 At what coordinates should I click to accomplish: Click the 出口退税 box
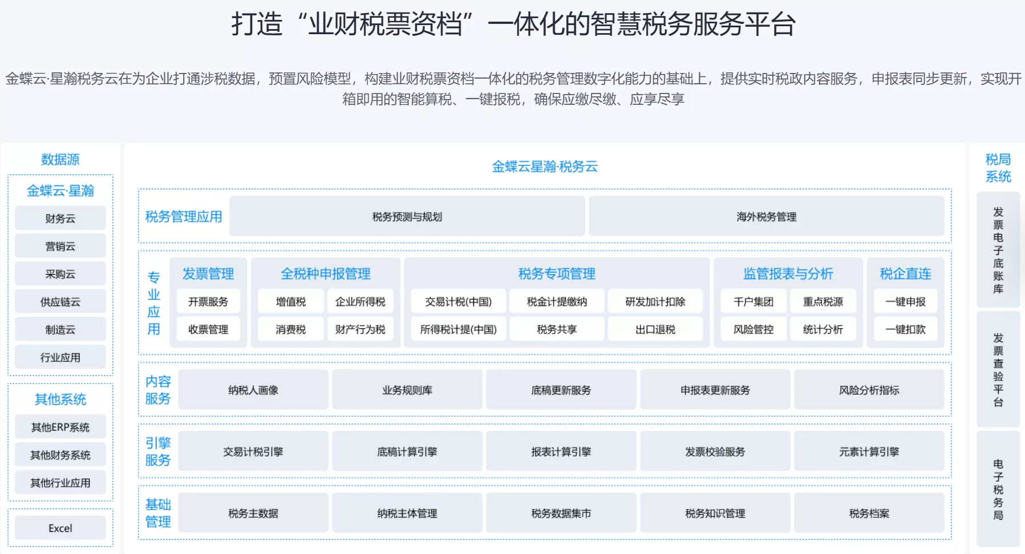(655, 329)
